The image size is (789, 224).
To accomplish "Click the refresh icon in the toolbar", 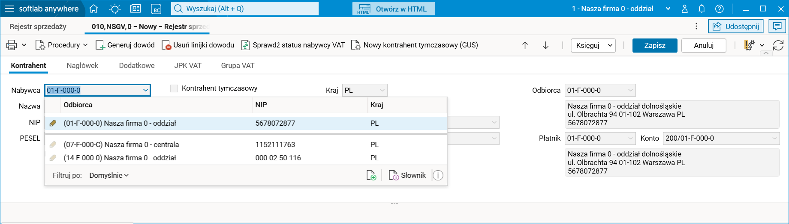I will coord(778,45).
